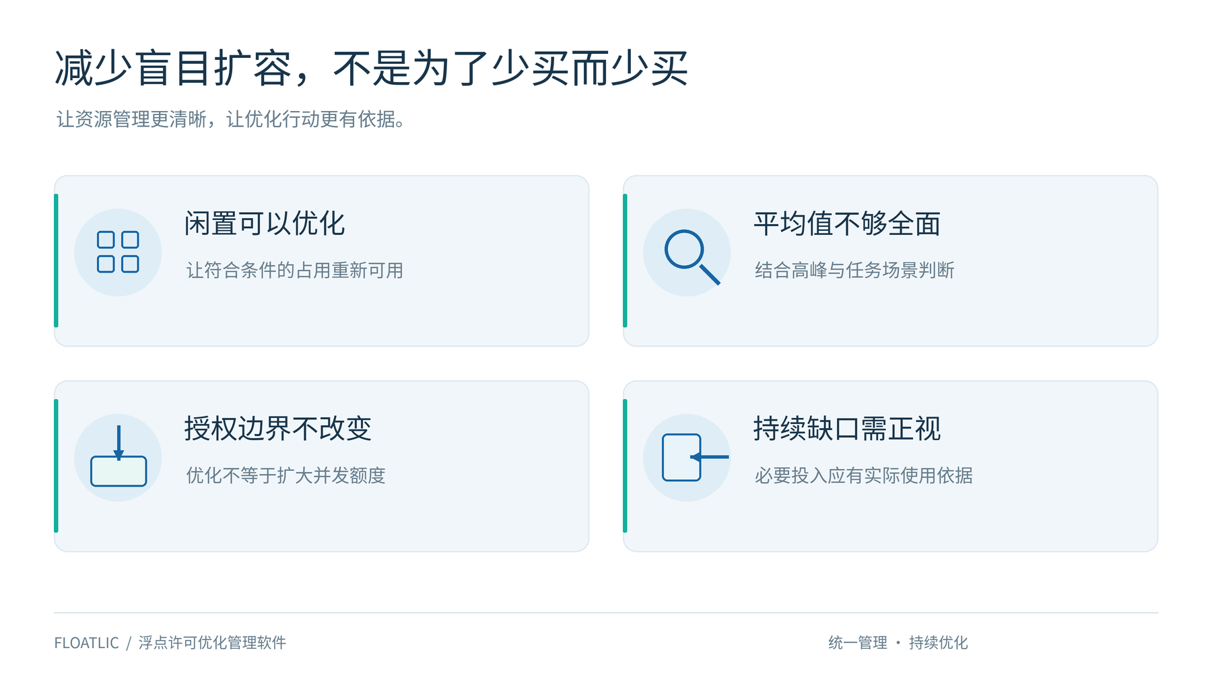
Task: Click the magnifying glass icon
Action: pos(692,257)
